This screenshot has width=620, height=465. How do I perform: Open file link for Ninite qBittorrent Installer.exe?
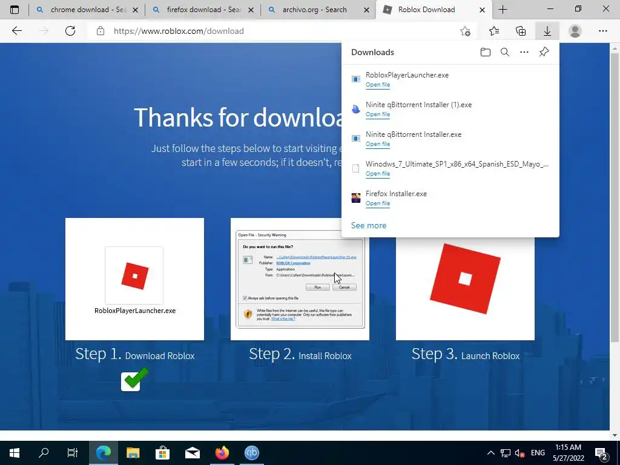(x=378, y=144)
